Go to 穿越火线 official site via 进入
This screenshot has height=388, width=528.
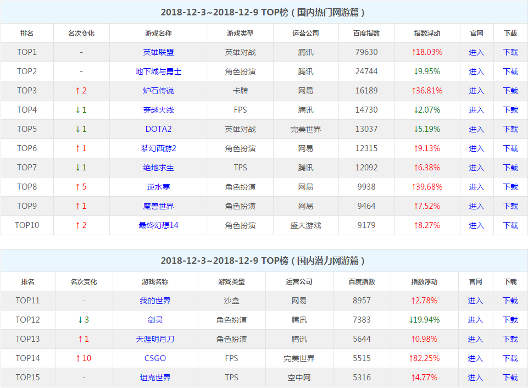(476, 110)
